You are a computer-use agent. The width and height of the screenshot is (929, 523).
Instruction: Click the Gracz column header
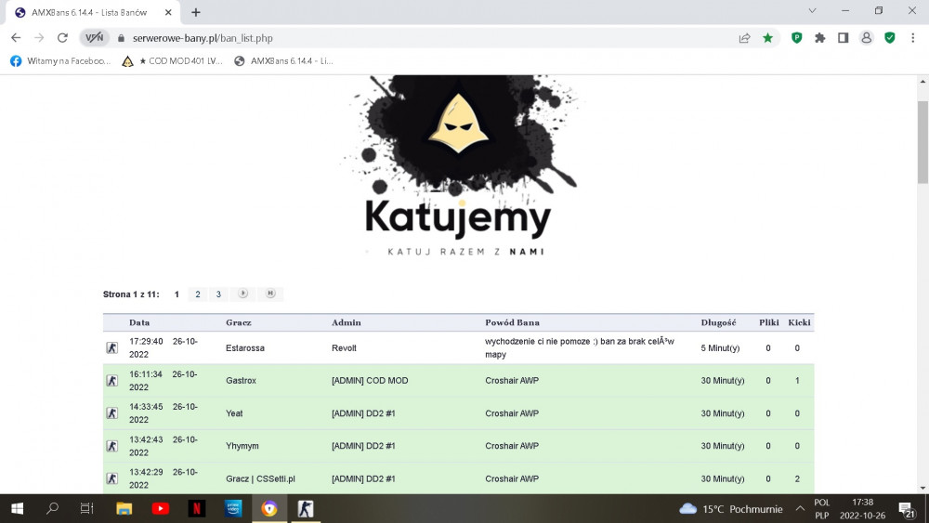click(x=238, y=322)
